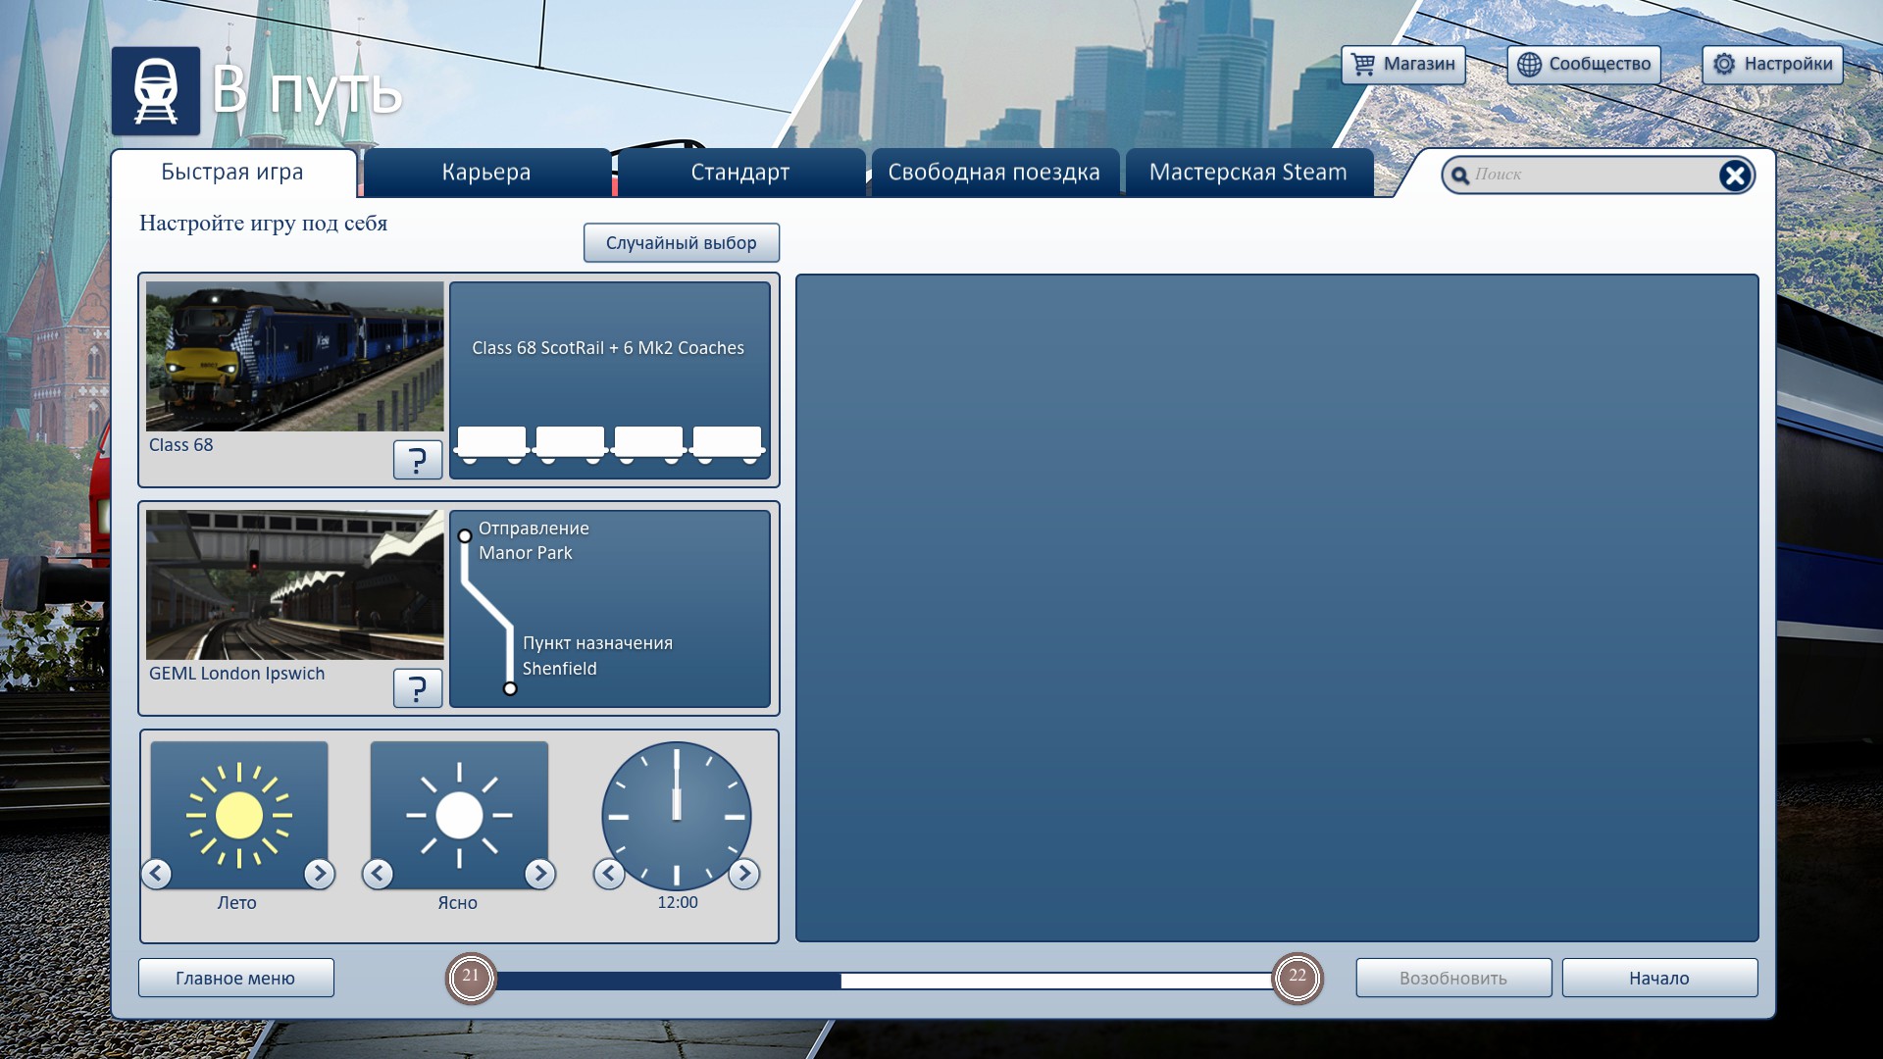Select previous weather before Ясно
The height and width of the screenshot is (1059, 1883).
pos(378,873)
